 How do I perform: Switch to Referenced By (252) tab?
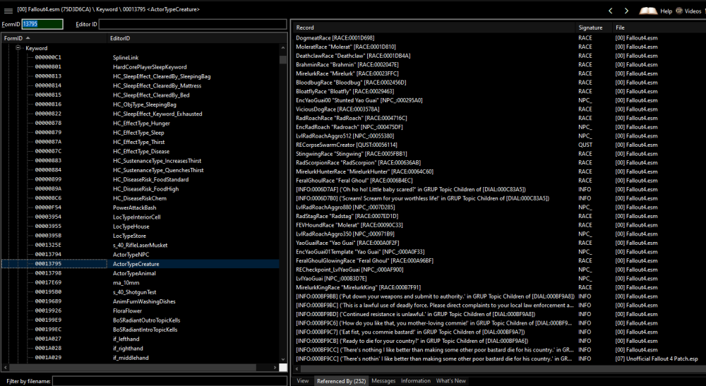(x=341, y=381)
